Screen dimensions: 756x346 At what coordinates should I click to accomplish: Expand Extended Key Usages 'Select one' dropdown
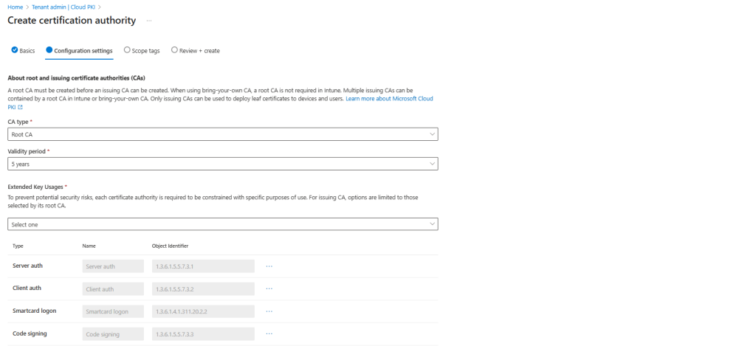pyautogui.click(x=222, y=224)
